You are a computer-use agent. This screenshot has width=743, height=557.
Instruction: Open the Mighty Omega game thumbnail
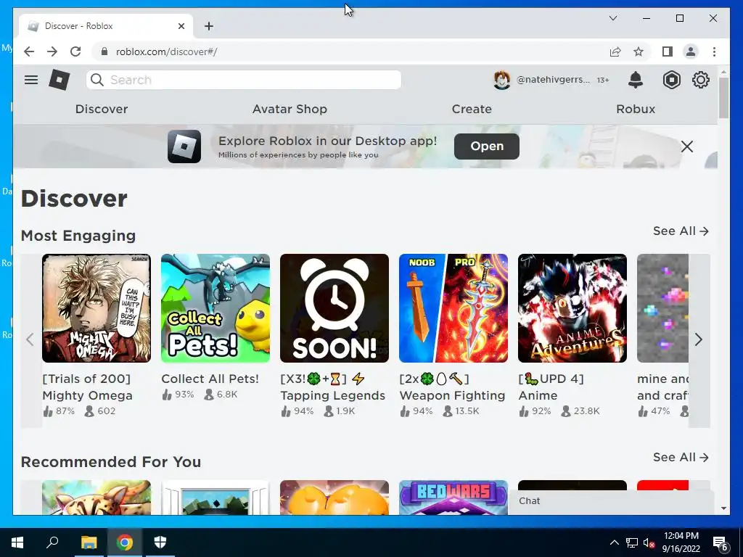click(97, 308)
